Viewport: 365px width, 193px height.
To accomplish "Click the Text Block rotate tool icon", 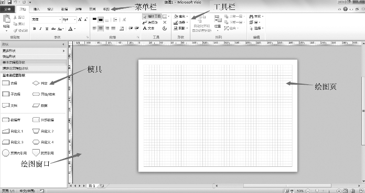I will point(165,28).
